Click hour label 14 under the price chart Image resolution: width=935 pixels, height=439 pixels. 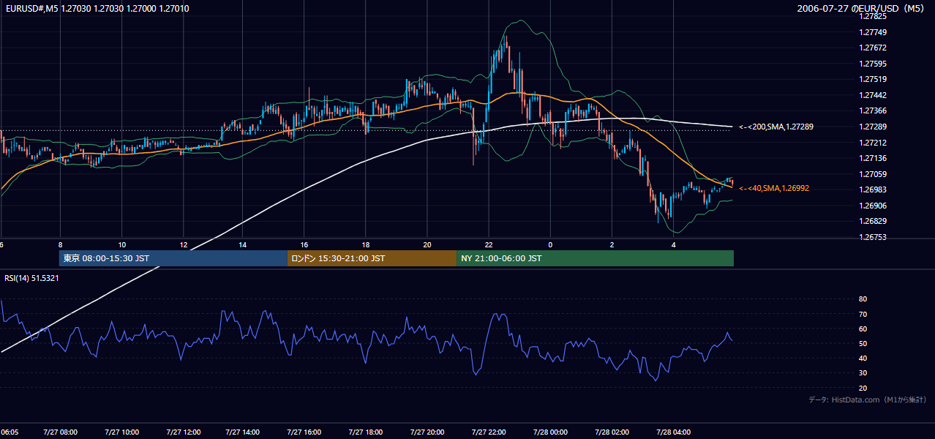tap(243, 245)
